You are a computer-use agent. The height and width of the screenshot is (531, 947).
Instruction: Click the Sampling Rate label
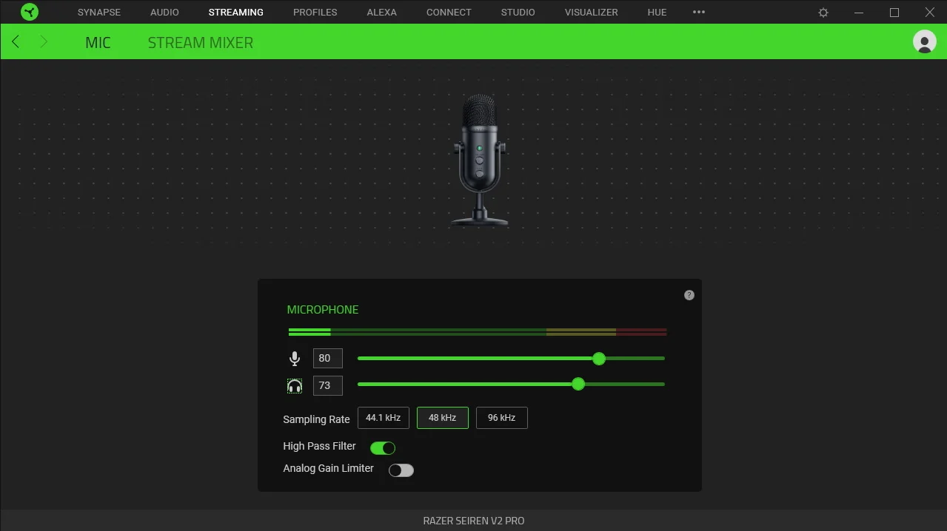[x=316, y=419]
